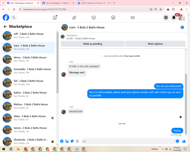Open the taskbar volume control
The width and height of the screenshot is (190, 152).
click(x=166, y=149)
